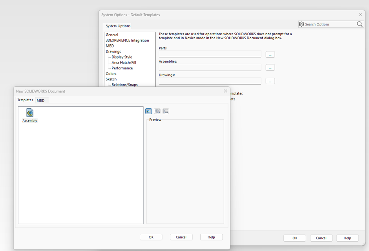The height and width of the screenshot is (251, 369).
Task: Click OK in System Options window
Action: [295, 238]
